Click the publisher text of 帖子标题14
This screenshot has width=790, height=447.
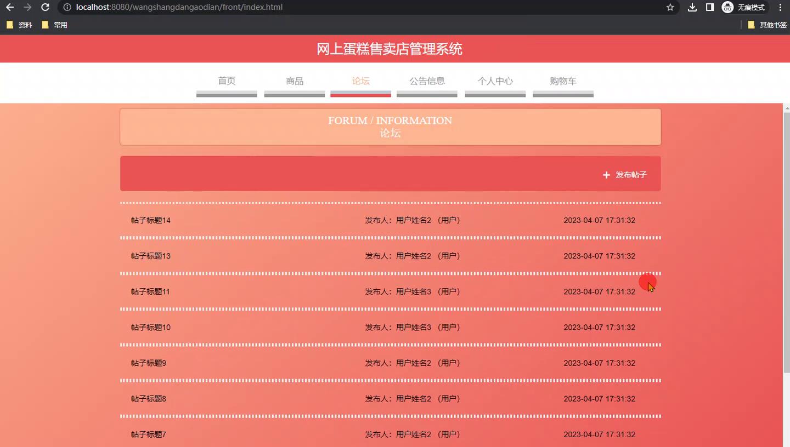click(414, 220)
